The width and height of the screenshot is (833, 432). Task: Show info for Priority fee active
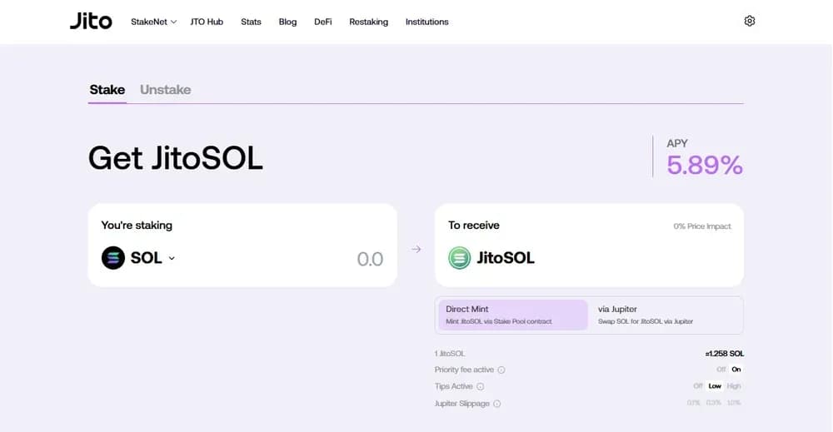[x=501, y=370]
